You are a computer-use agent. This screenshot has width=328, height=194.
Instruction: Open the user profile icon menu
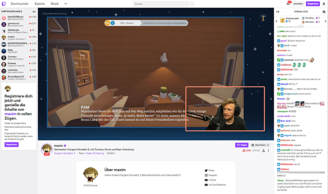tap(324, 4)
